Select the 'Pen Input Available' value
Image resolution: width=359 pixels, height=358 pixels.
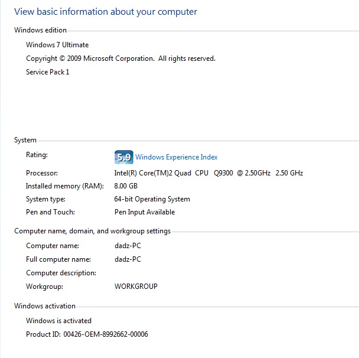pyautogui.click(x=145, y=212)
